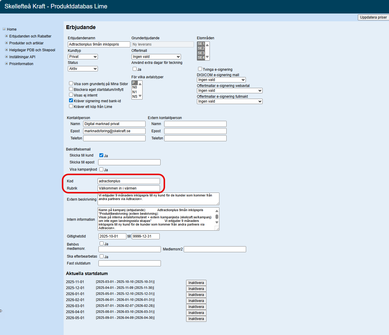Expand the Prisinformation plus icon

click(7, 64)
